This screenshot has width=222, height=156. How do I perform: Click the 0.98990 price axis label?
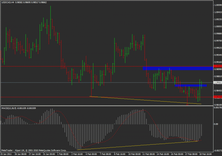218,69
